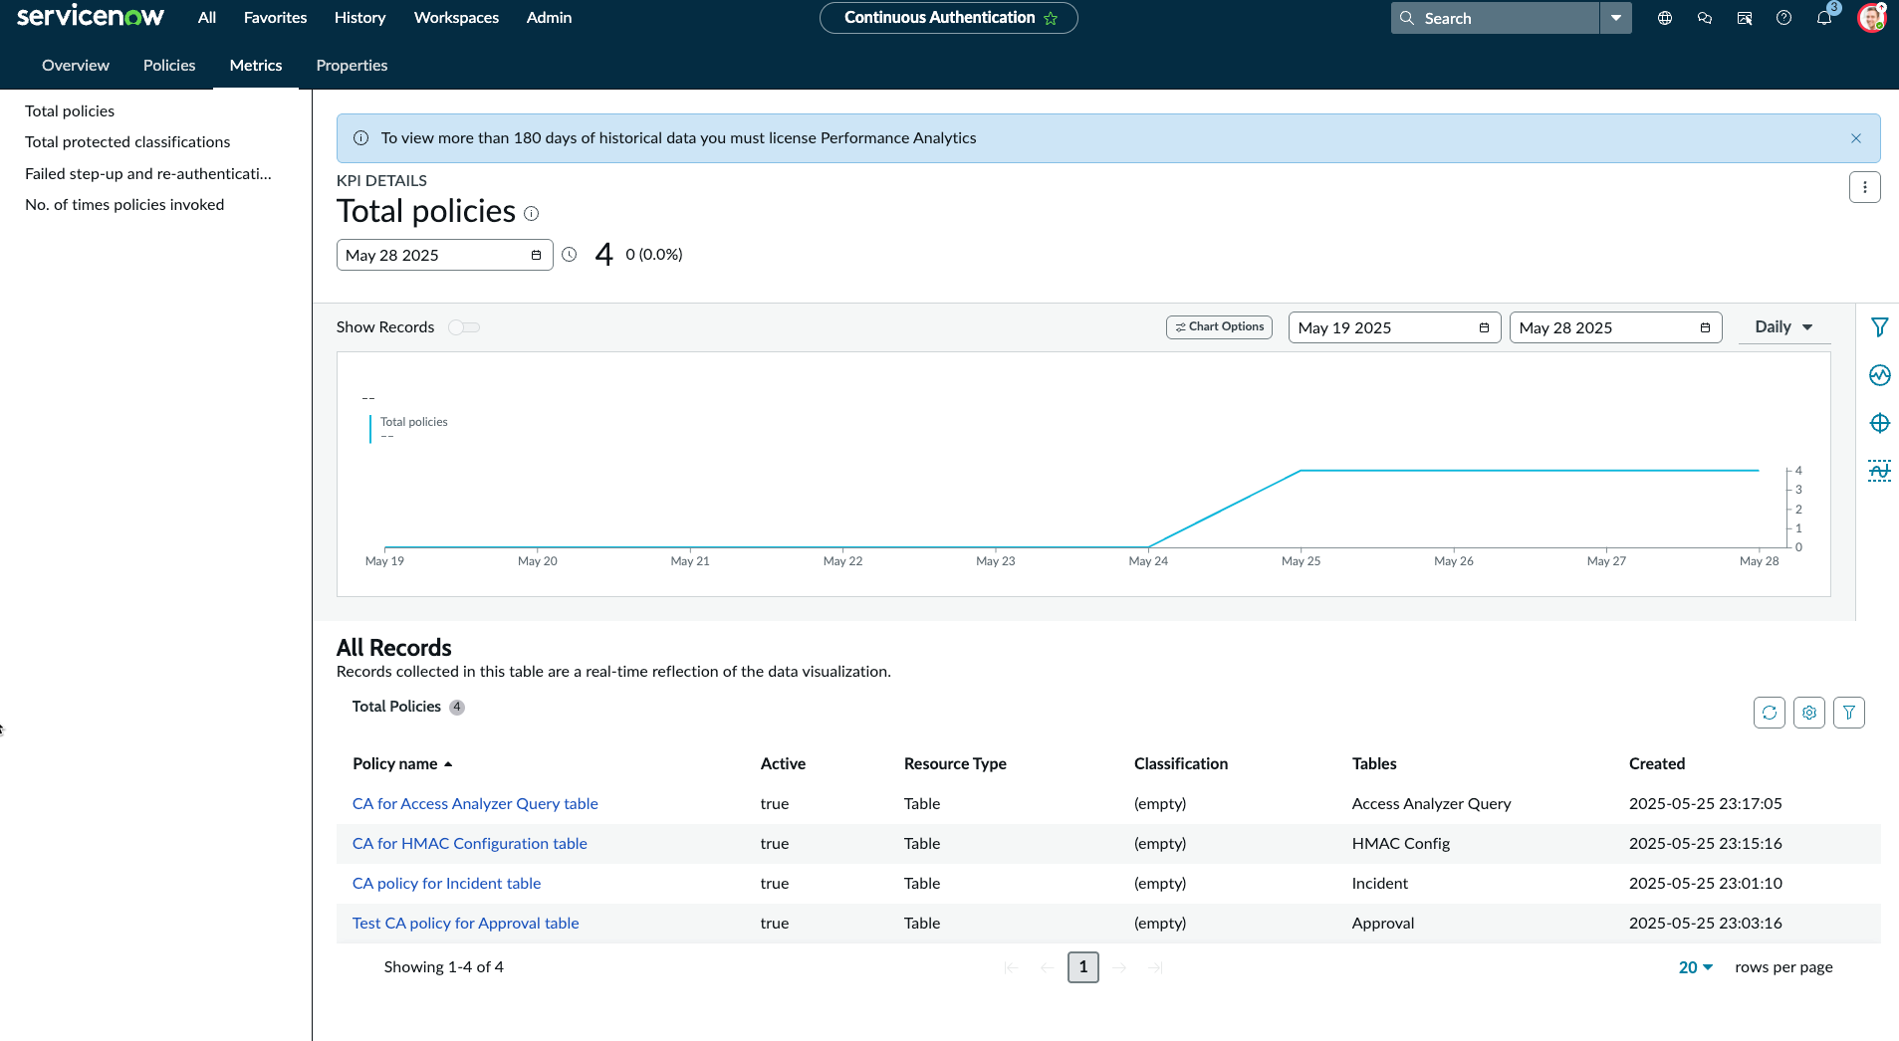Toggle the forecast dashed-line chart icon
1899x1041 pixels.
pyautogui.click(x=1880, y=471)
